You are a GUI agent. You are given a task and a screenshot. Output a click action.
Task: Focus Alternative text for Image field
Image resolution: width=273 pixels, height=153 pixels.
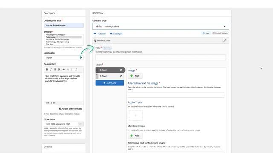pos(176,95)
